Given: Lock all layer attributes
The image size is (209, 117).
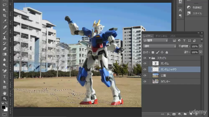Looking at the screenshot, I should pos(167,52).
